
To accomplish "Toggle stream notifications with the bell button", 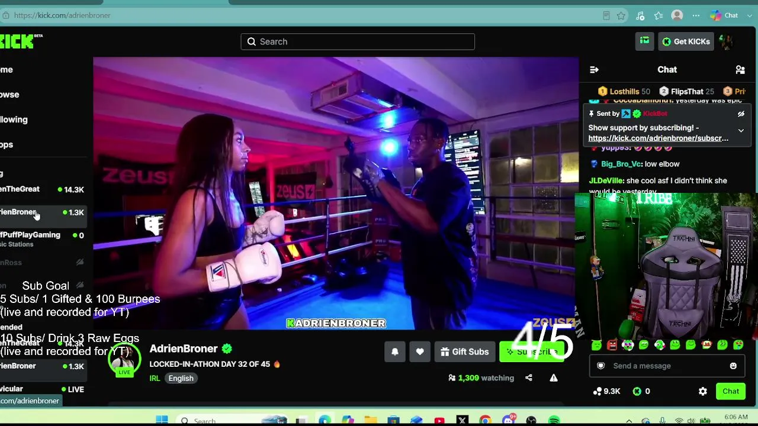I will pos(395,352).
